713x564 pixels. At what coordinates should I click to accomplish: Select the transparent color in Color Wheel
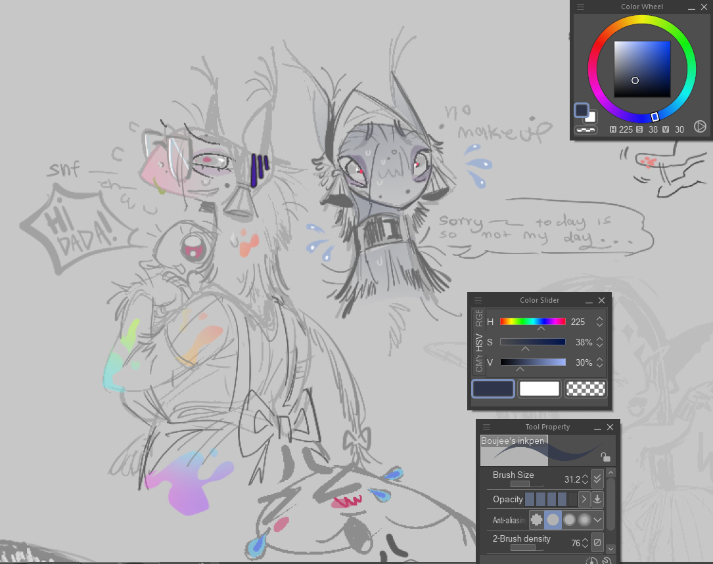click(x=585, y=130)
